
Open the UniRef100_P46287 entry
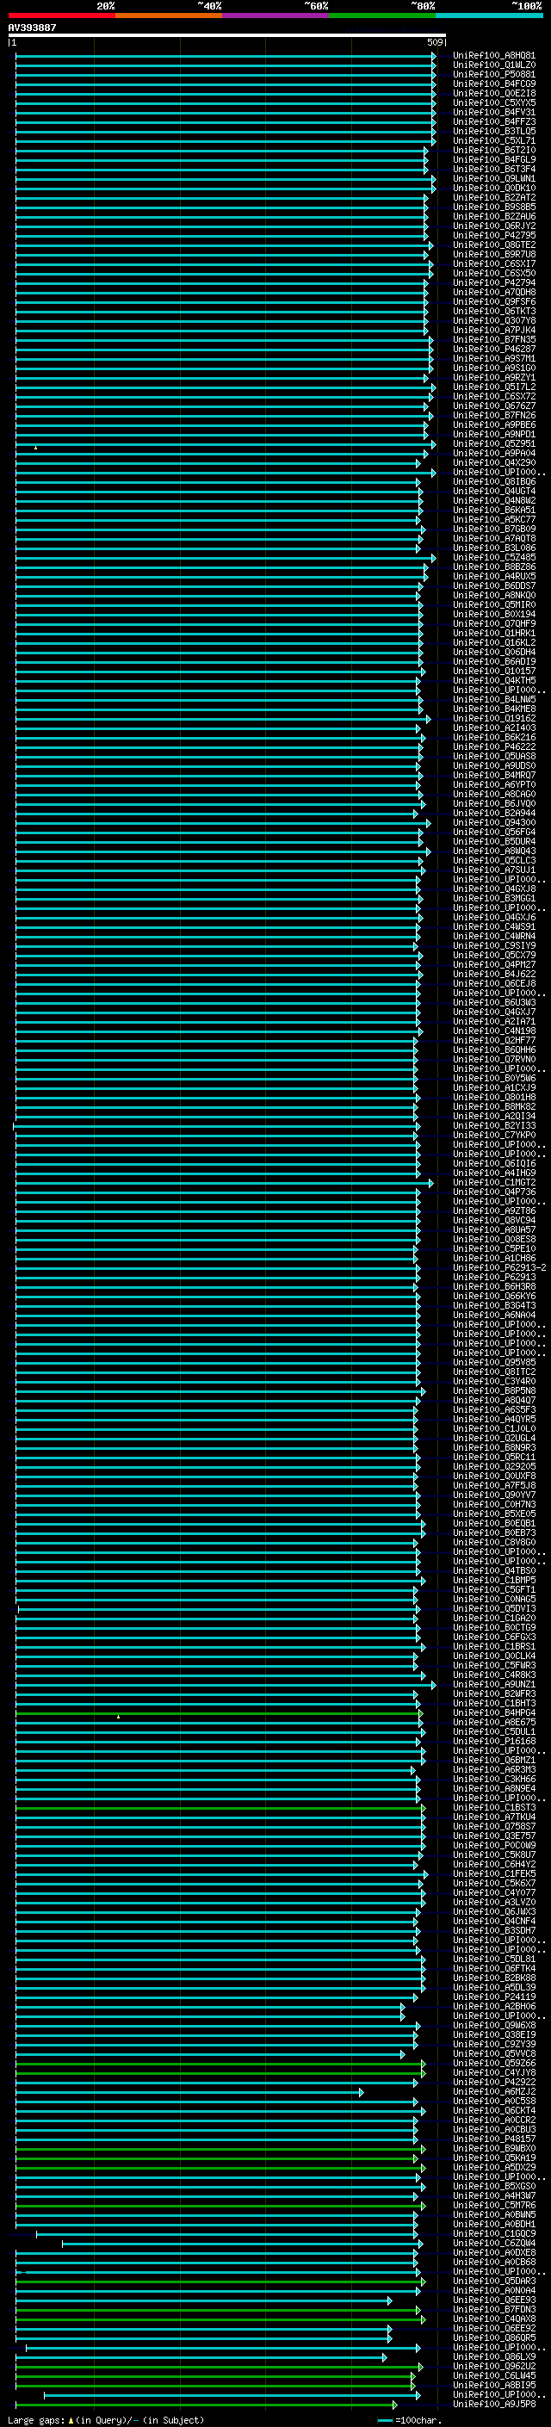[x=493, y=349]
